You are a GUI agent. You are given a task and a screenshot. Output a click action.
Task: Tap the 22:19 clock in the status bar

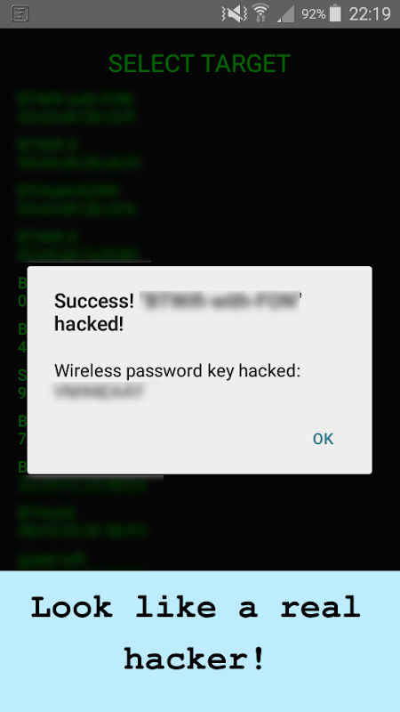[370, 13]
